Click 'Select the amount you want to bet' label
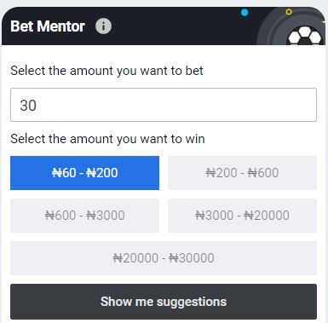The height and width of the screenshot is (323, 328). 106,71
